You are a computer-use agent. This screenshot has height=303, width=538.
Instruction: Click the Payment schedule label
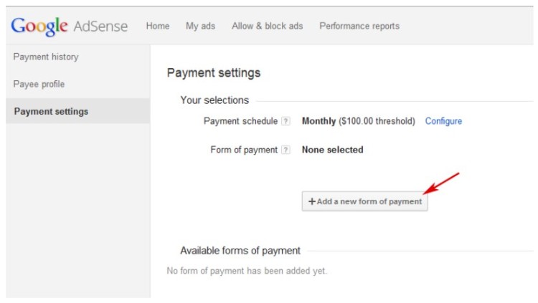click(x=240, y=121)
